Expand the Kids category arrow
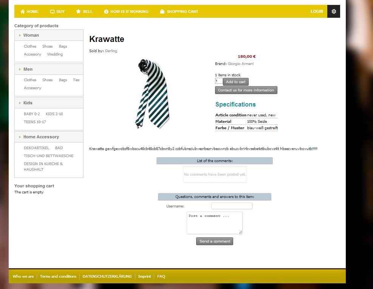 click(x=20, y=103)
